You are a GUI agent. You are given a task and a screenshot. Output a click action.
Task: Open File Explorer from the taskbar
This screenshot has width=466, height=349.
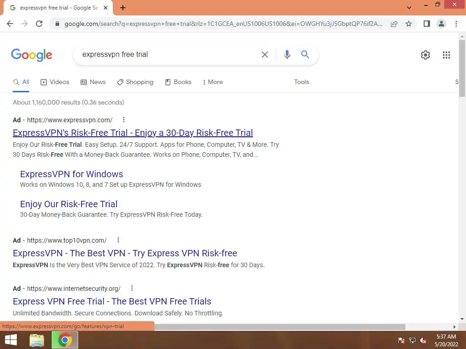pos(37,340)
